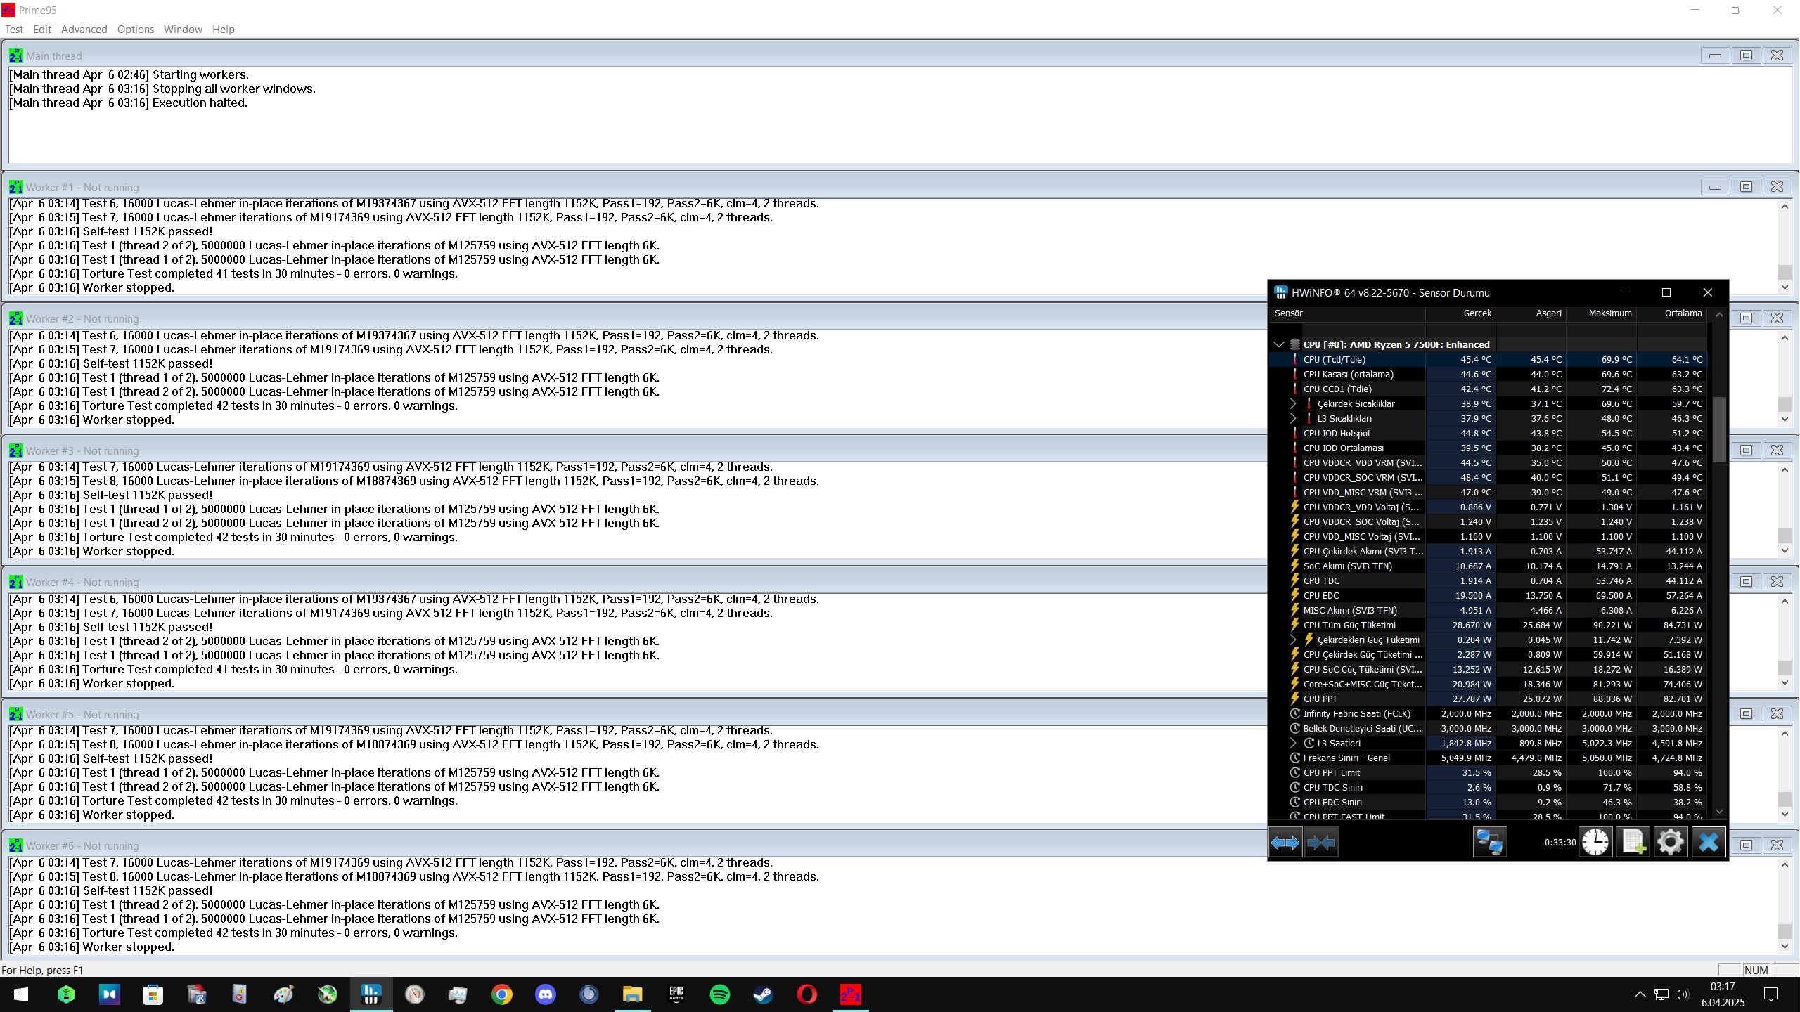Image resolution: width=1800 pixels, height=1012 pixels.
Task: Open Discord from the taskbar
Action: coord(545,994)
